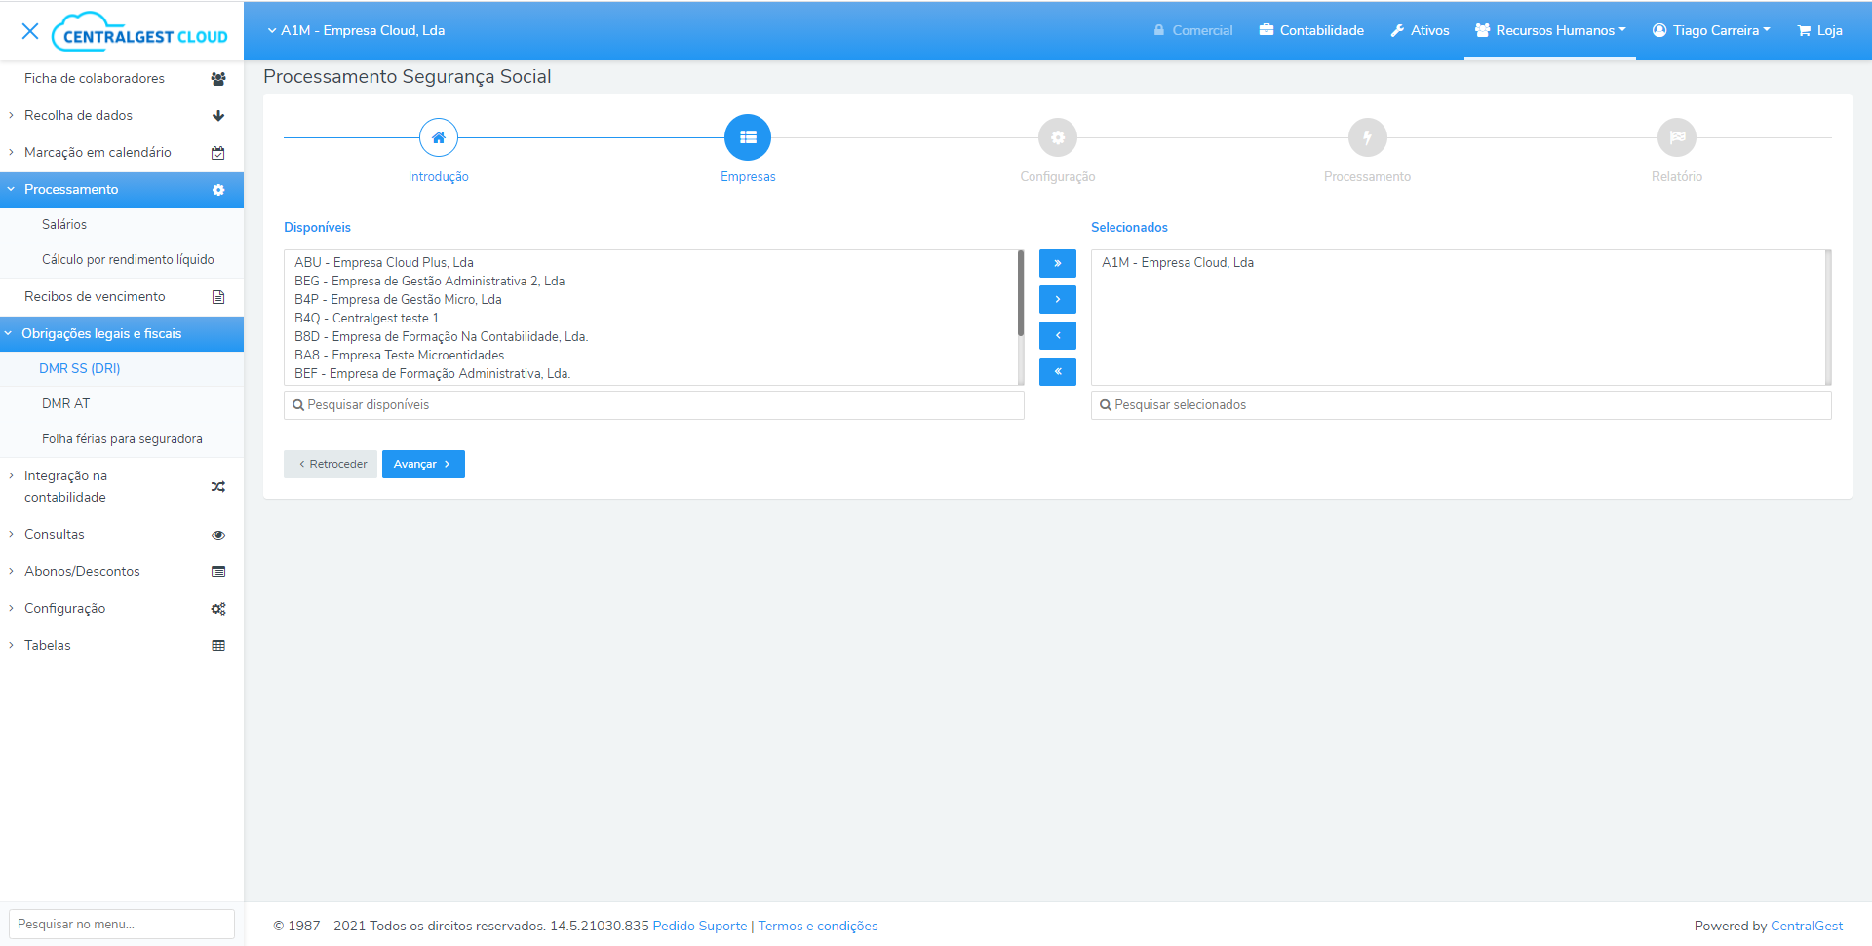Click the Avançar button

click(x=422, y=464)
